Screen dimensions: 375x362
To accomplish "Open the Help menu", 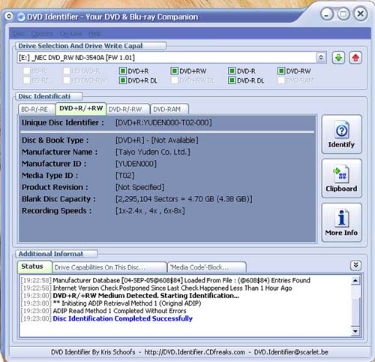I will pyautogui.click(x=94, y=34).
